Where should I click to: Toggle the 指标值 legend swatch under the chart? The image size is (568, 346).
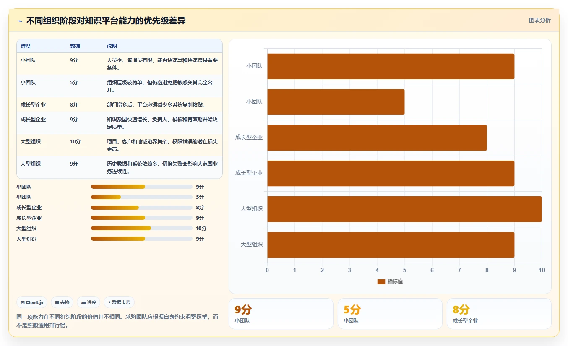click(381, 282)
